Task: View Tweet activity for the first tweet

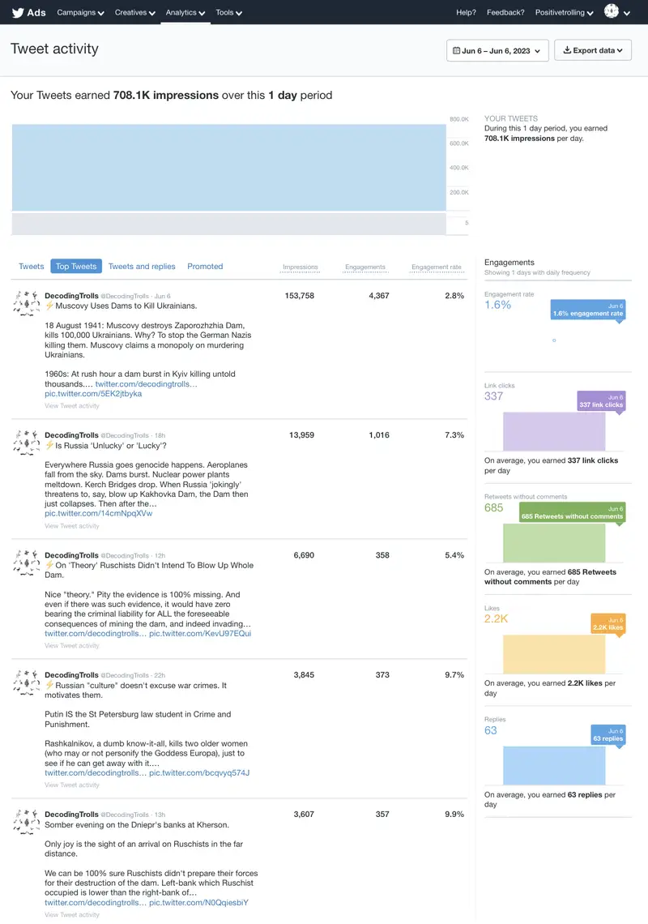Action: [x=72, y=406]
